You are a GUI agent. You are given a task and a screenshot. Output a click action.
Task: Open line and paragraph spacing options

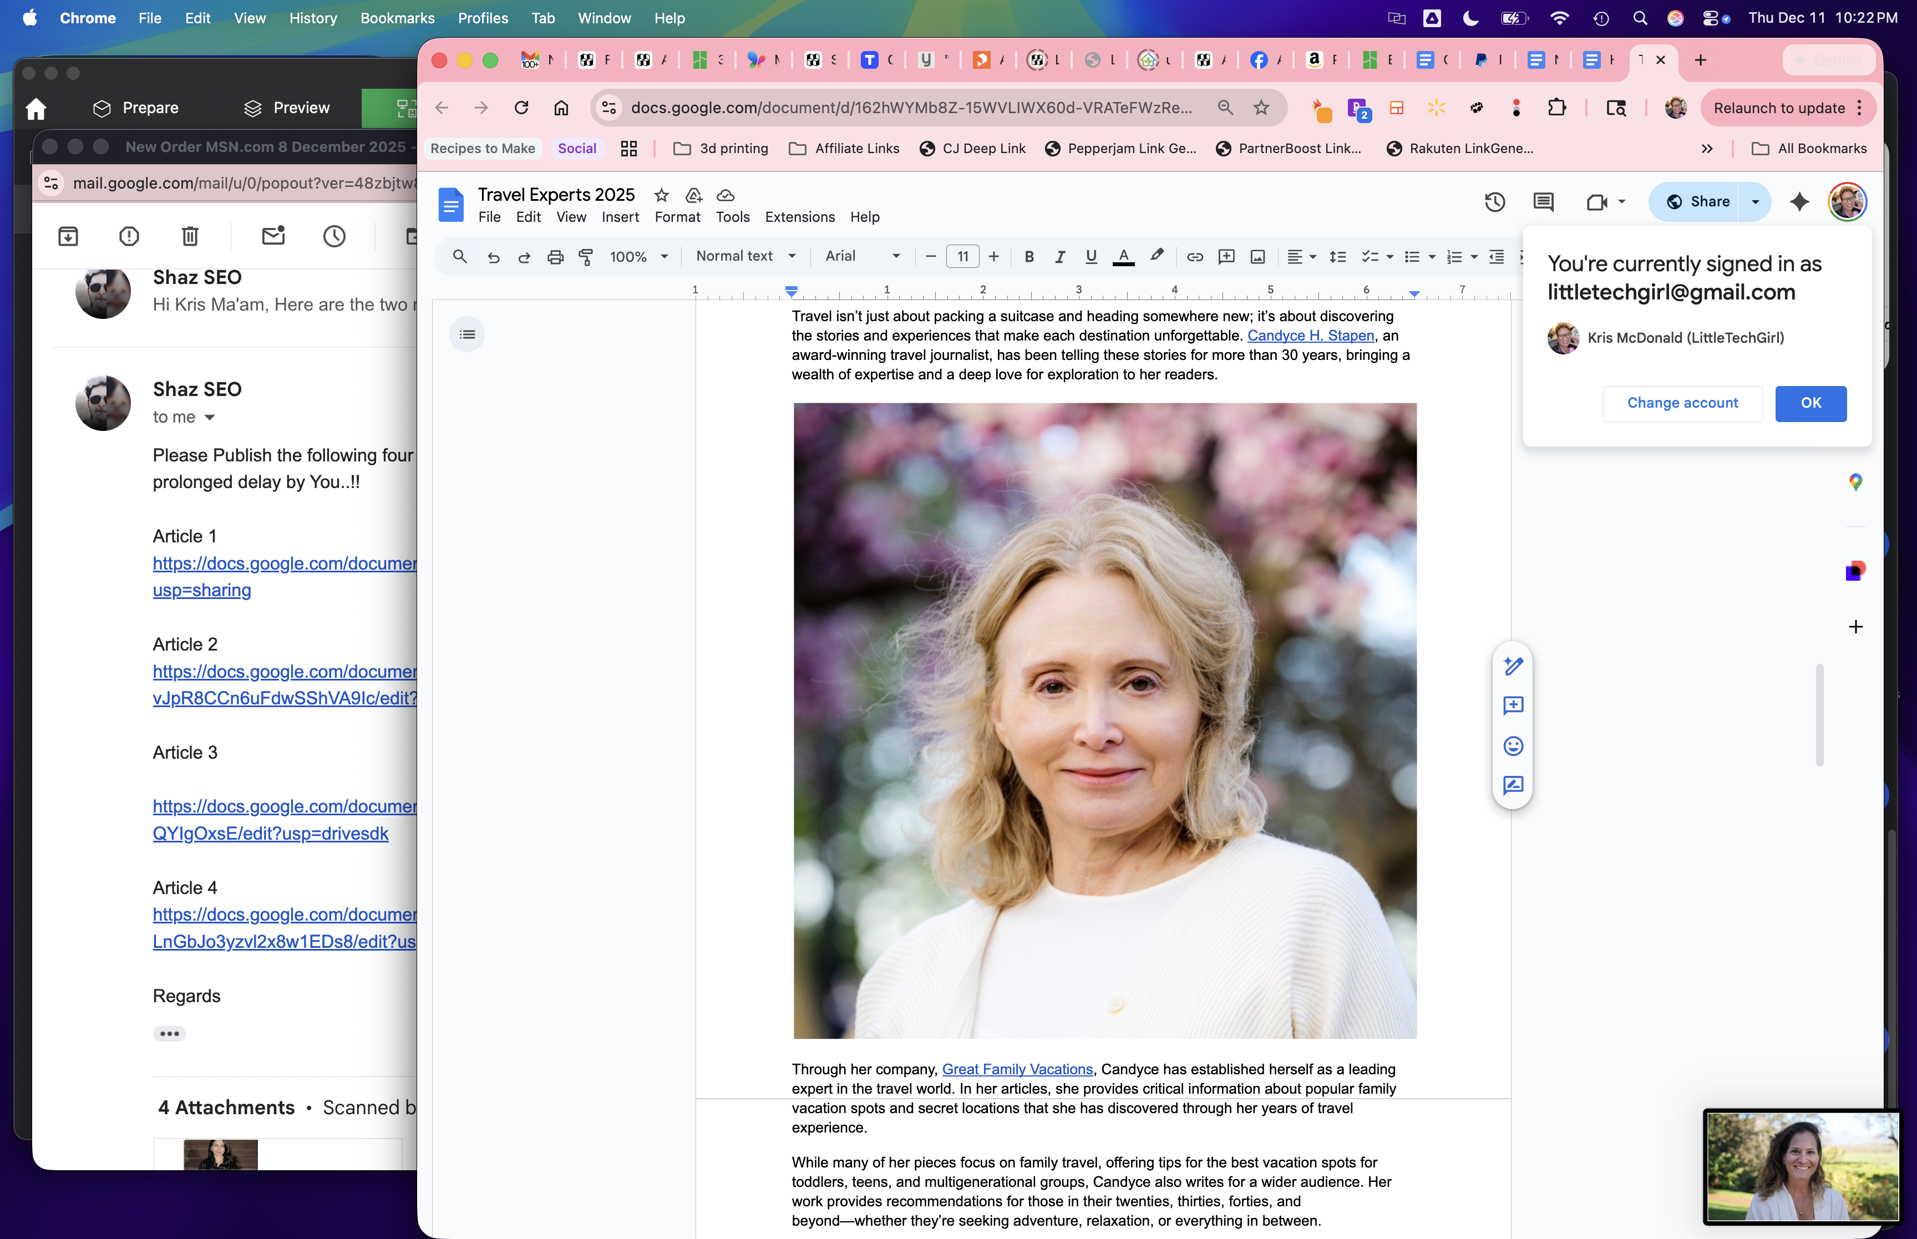click(1337, 257)
